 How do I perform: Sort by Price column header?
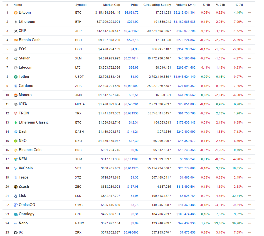point(135,5)
